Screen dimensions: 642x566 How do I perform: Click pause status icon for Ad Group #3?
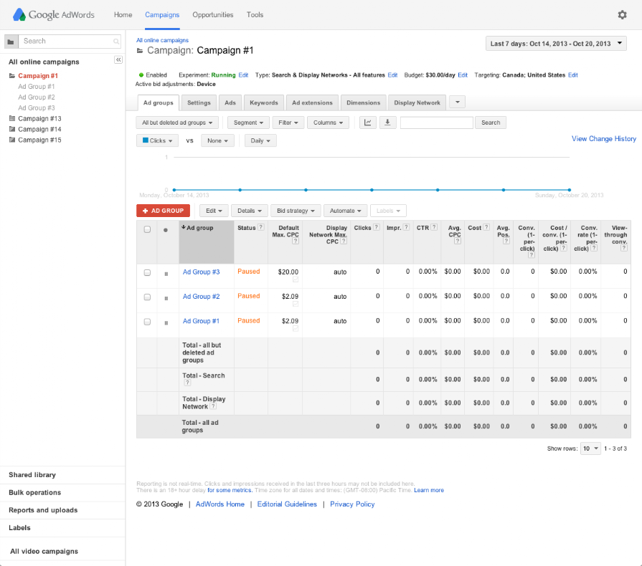point(166,274)
